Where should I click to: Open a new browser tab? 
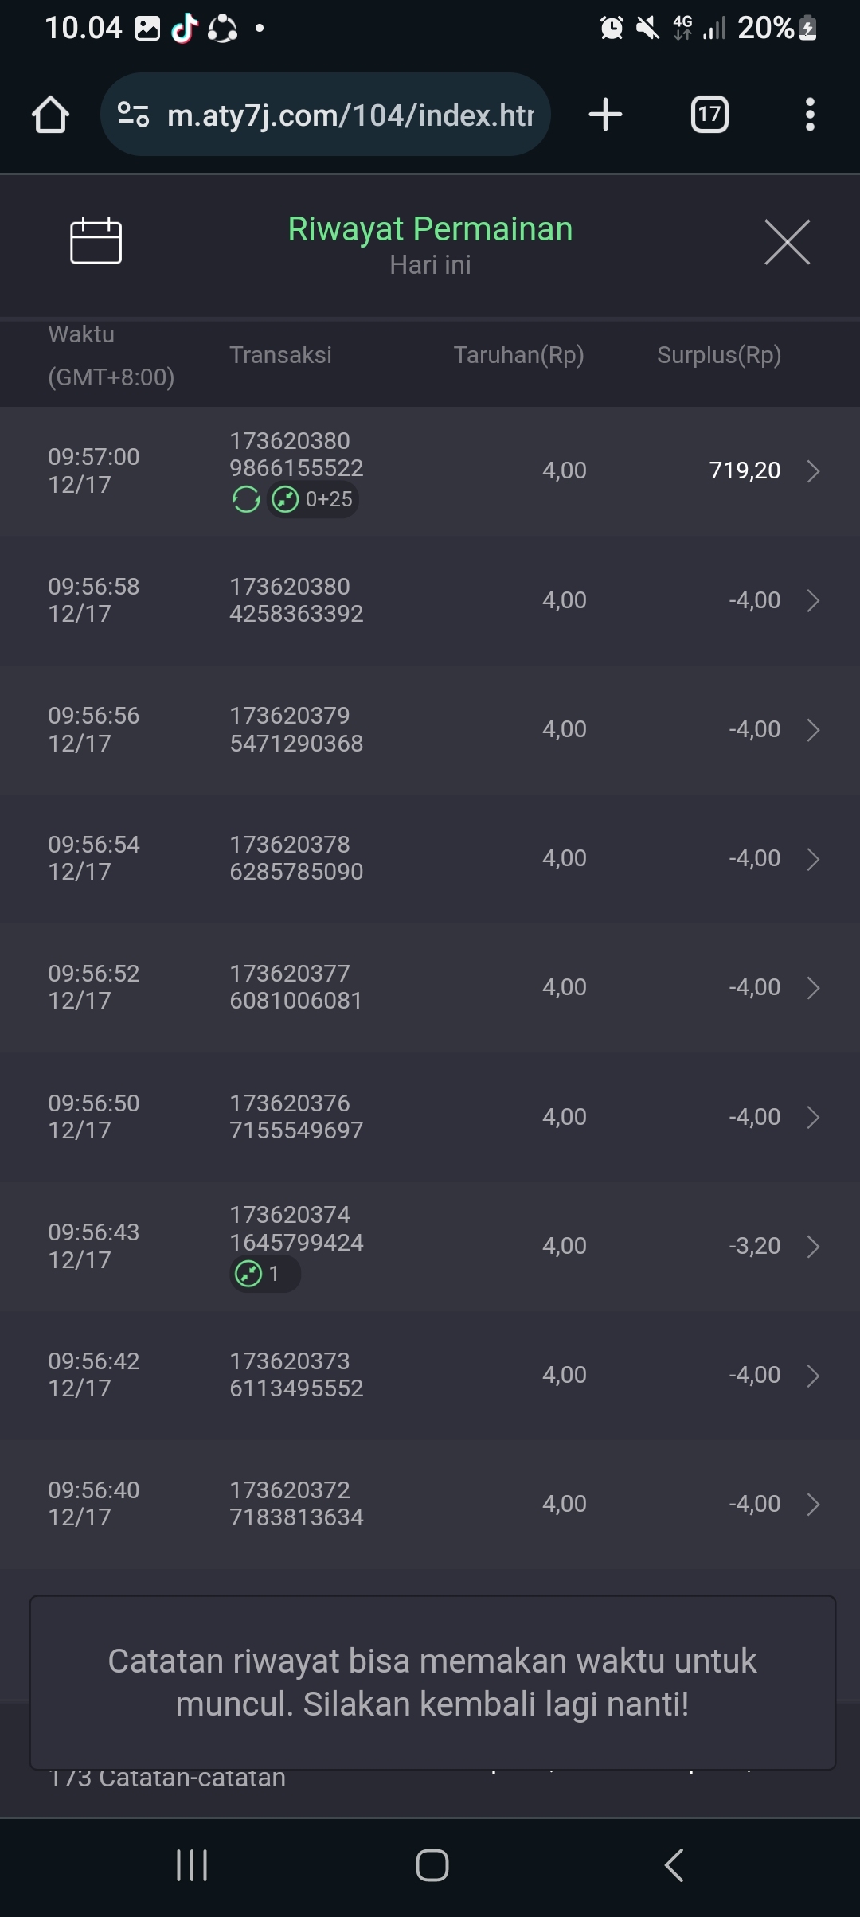click(605, 115)
